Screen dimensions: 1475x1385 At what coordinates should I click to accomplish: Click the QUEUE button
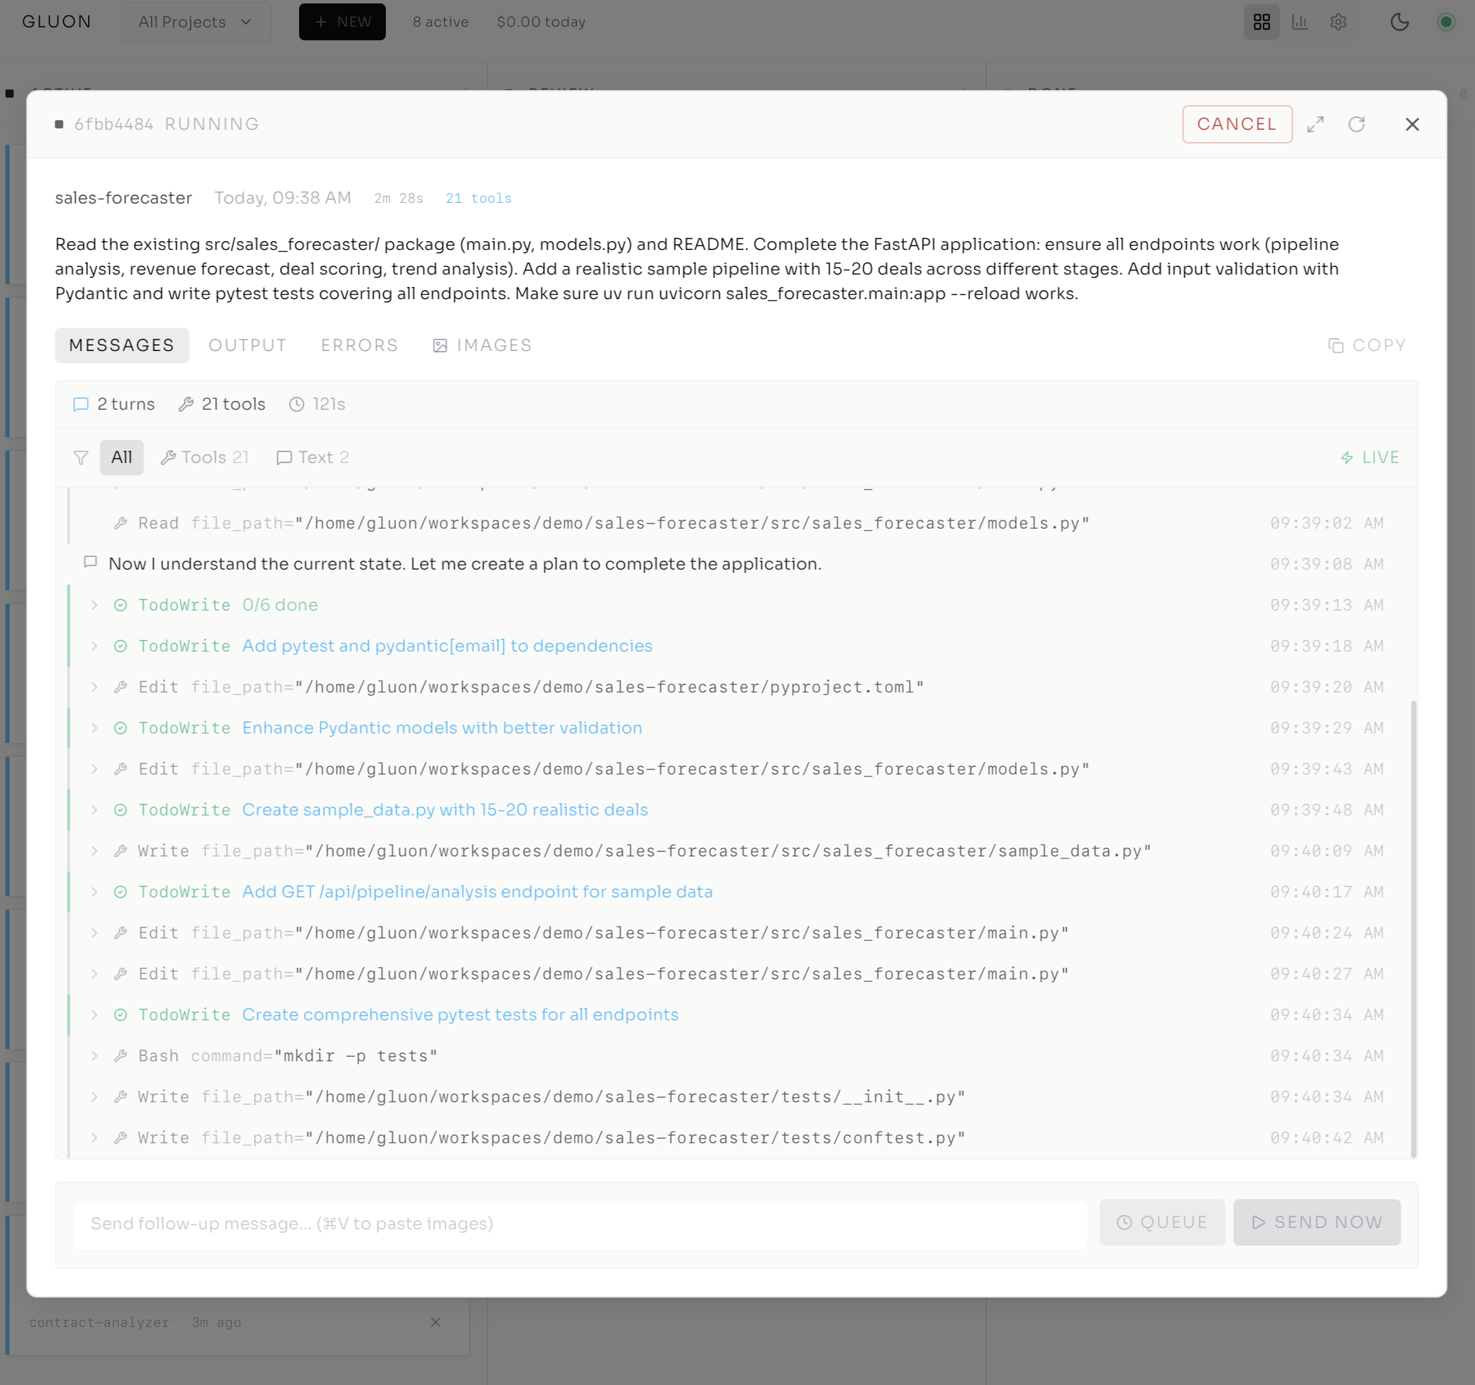click(x=1162, y=1222)
